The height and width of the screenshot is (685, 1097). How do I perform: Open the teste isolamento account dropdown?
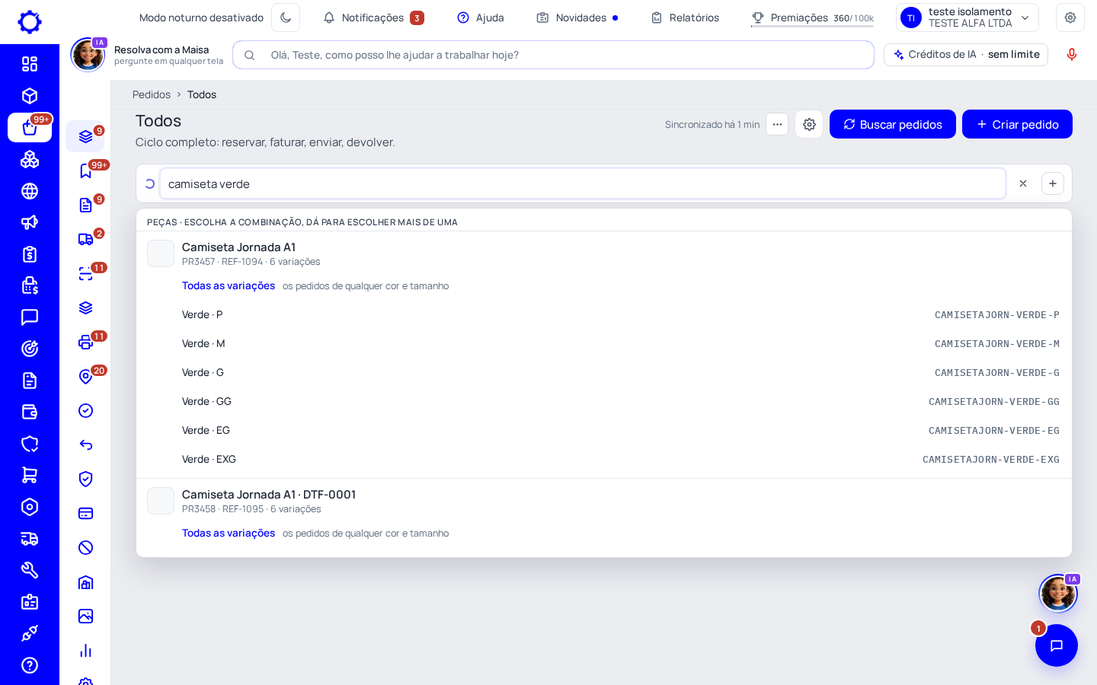click(967, 18)
